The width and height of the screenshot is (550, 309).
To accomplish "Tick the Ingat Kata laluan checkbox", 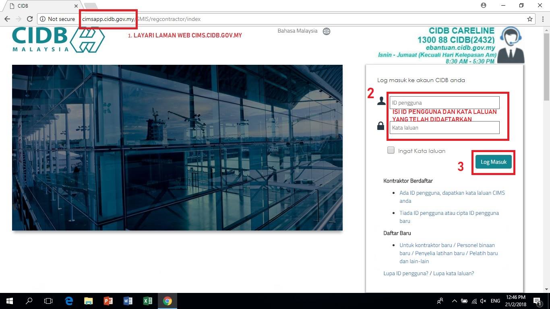I will click(391, 150).
